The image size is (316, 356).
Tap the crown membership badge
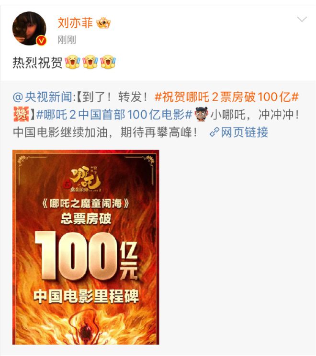point(103,23)
